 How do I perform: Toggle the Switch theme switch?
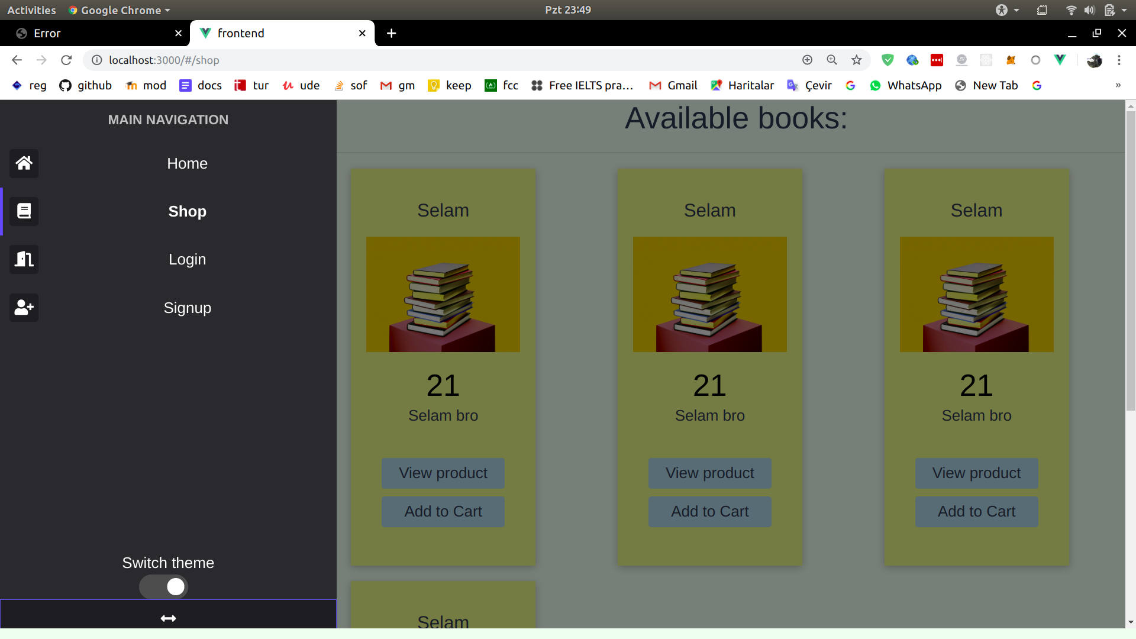pyautogui.click(x=164, y=586)
